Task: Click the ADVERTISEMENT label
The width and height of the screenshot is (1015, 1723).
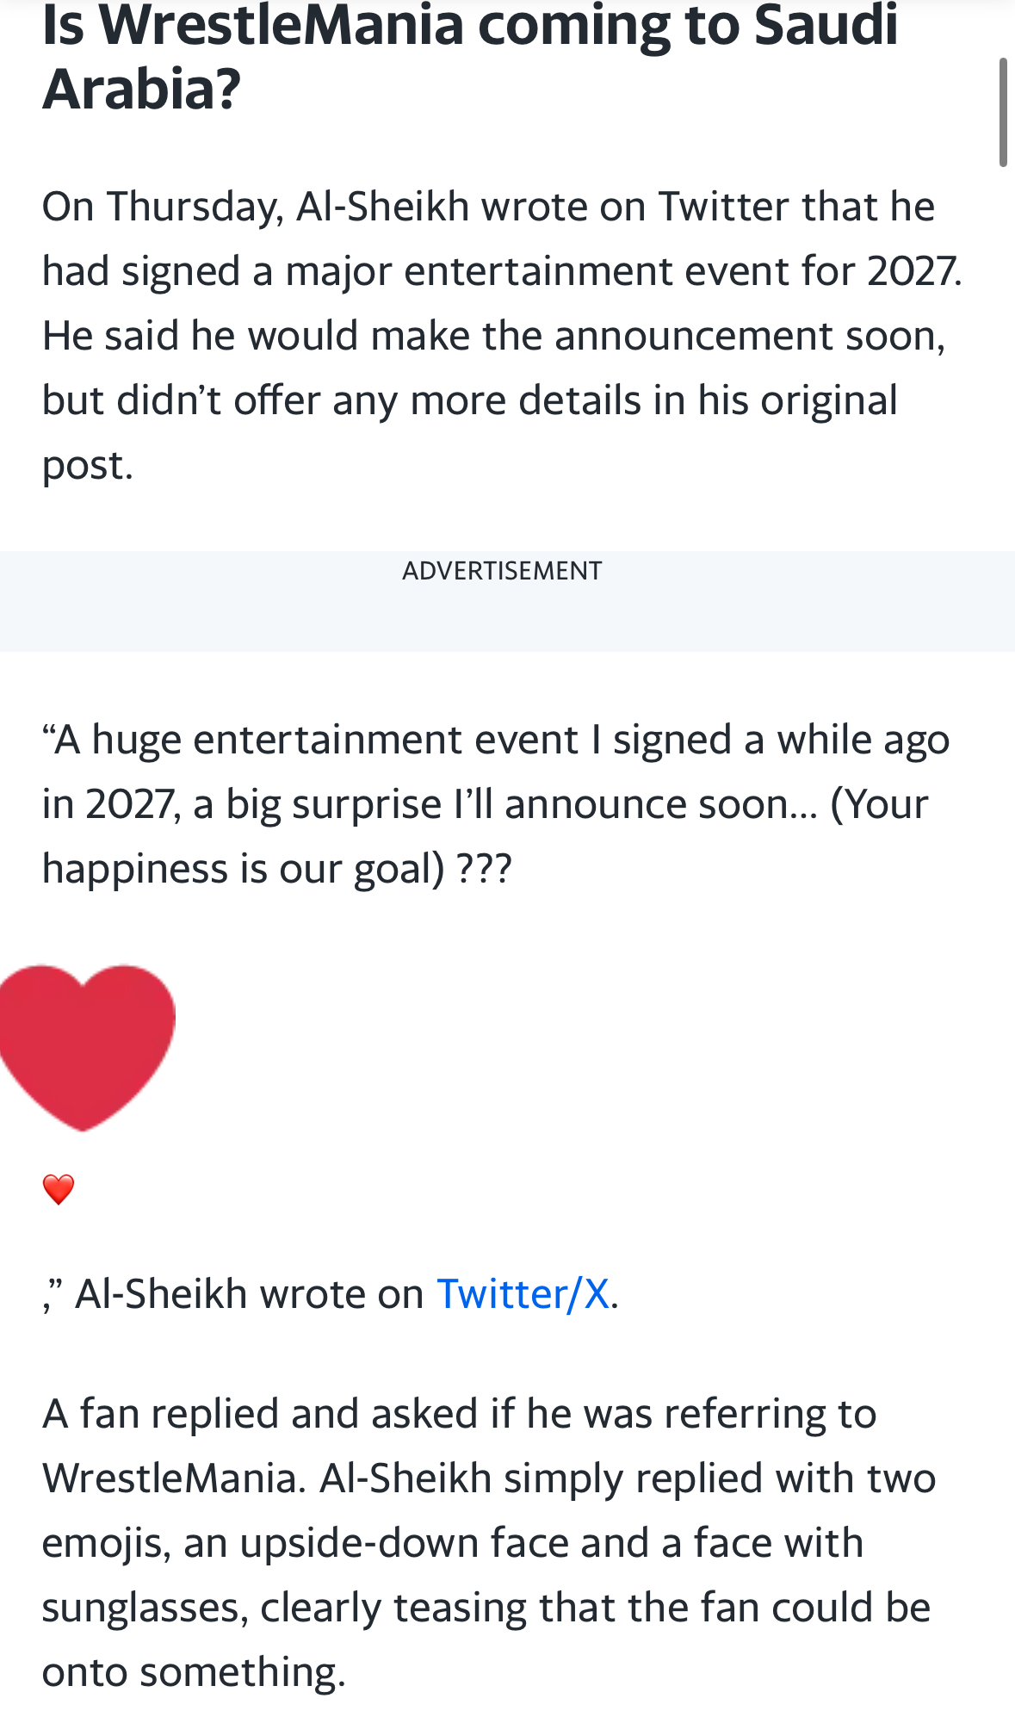Action: [x=502, y=571]
